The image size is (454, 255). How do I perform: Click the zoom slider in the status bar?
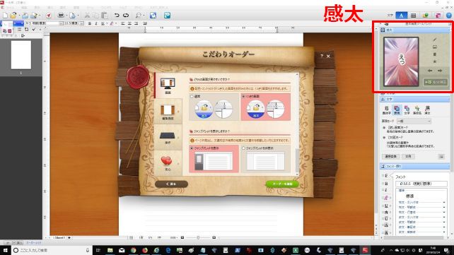198,237
